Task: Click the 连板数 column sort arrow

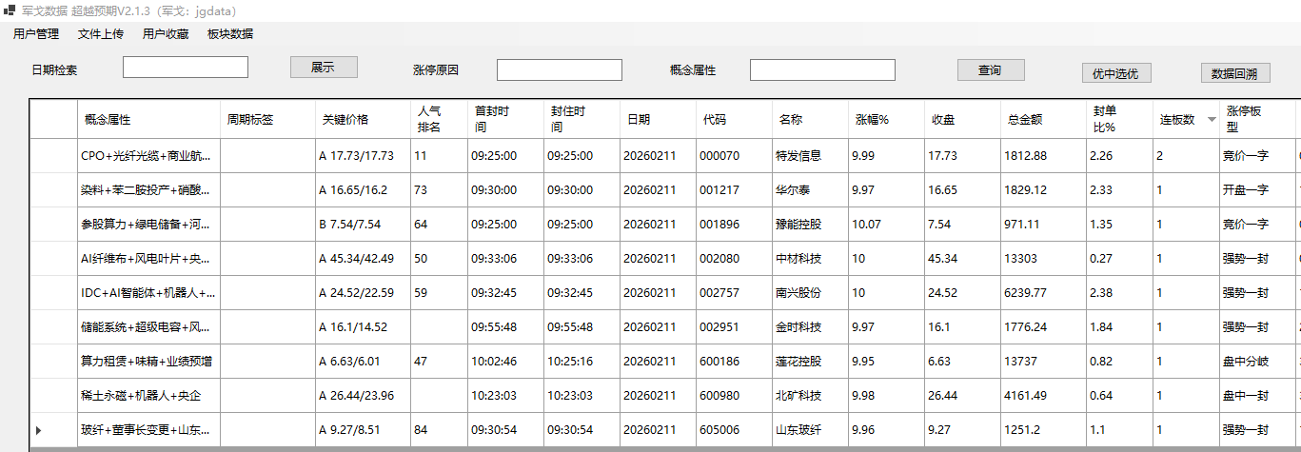Action: click(1212, 120)
